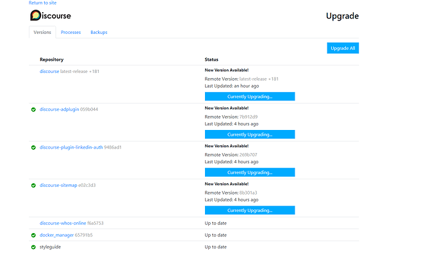
Task: Click commit hash 65791b5
Action: [84, 235]
